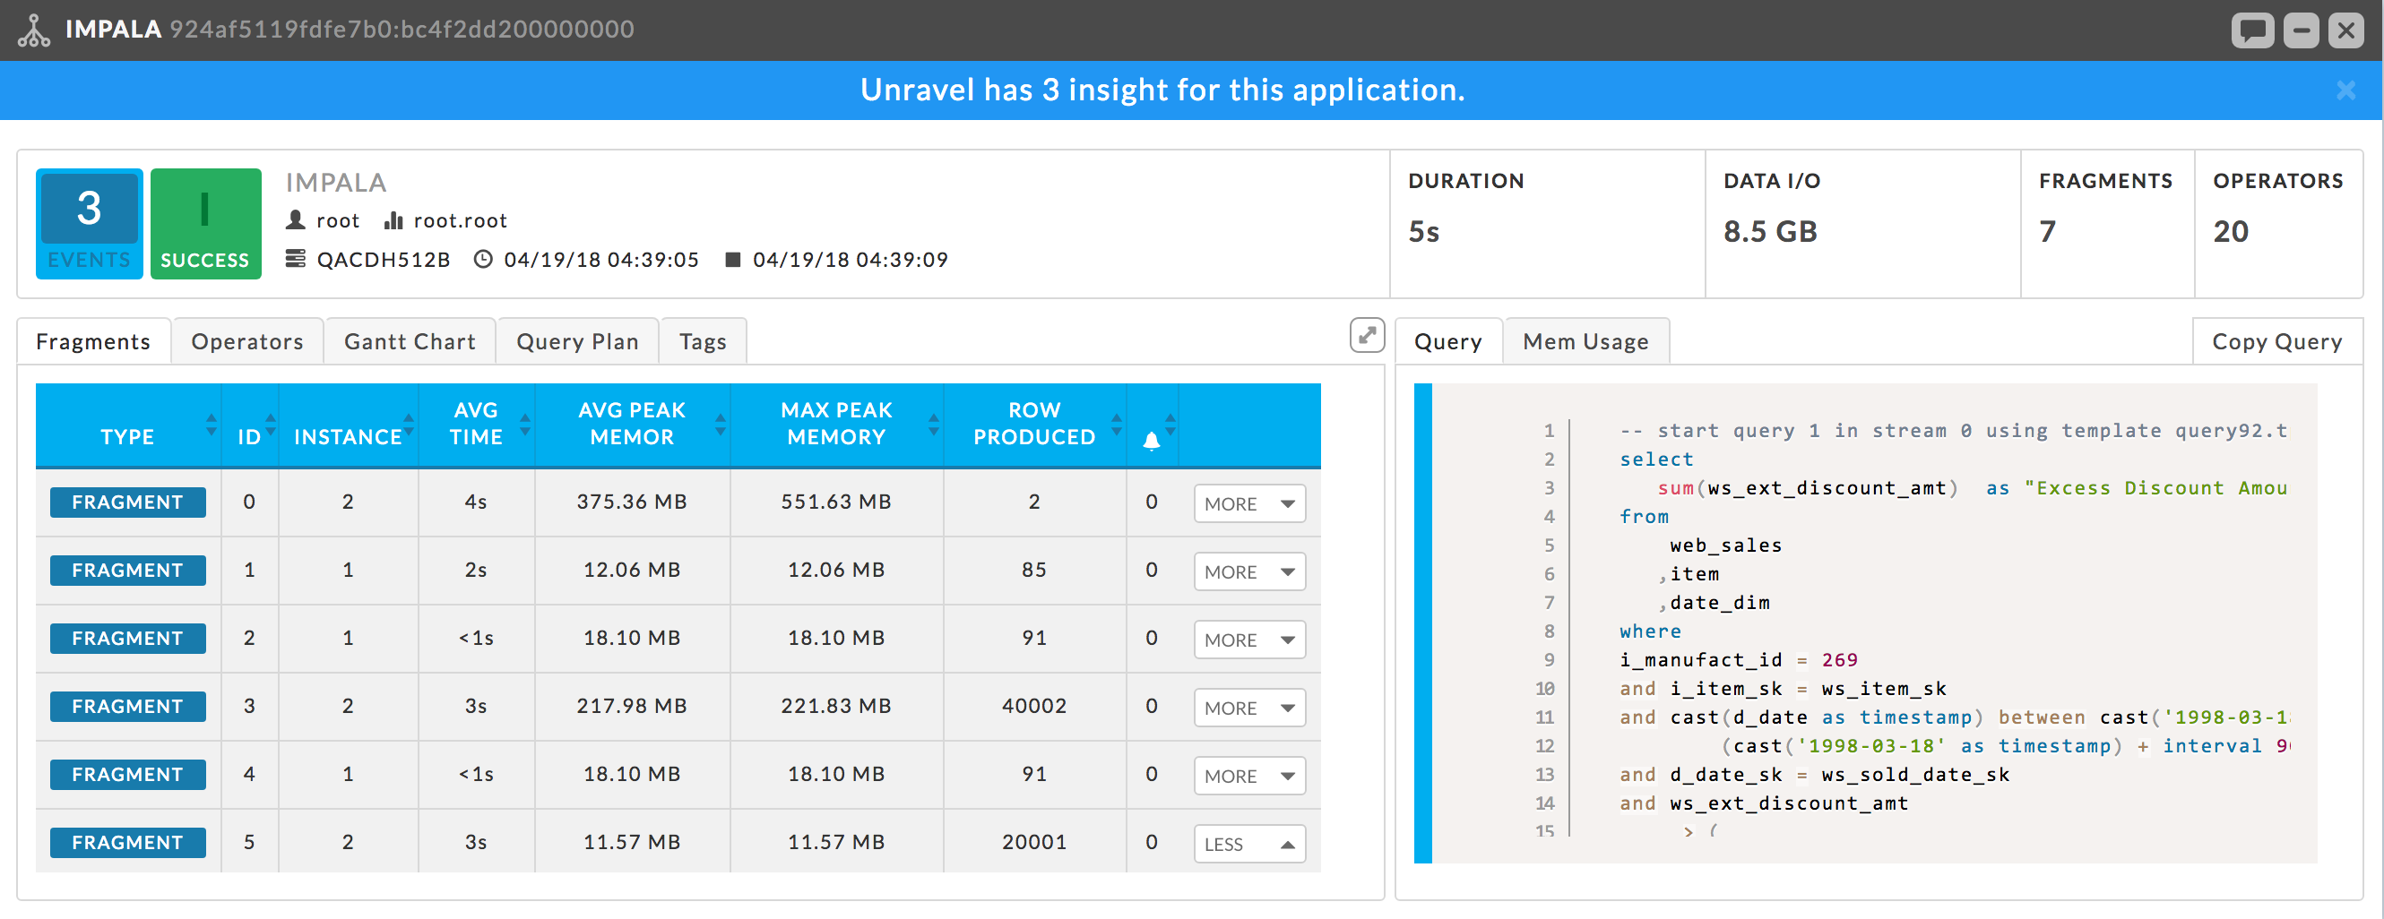Open the 3 EVENTS badge
This screenshot has width=2384, height=919.
(x=89, y=224)
